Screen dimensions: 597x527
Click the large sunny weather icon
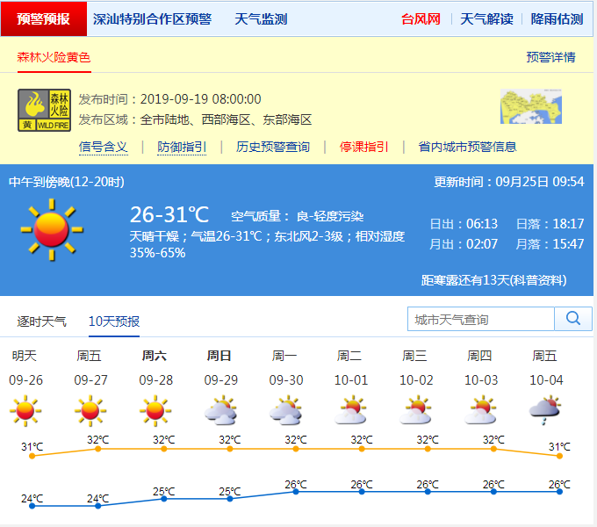tap(52, 230)
